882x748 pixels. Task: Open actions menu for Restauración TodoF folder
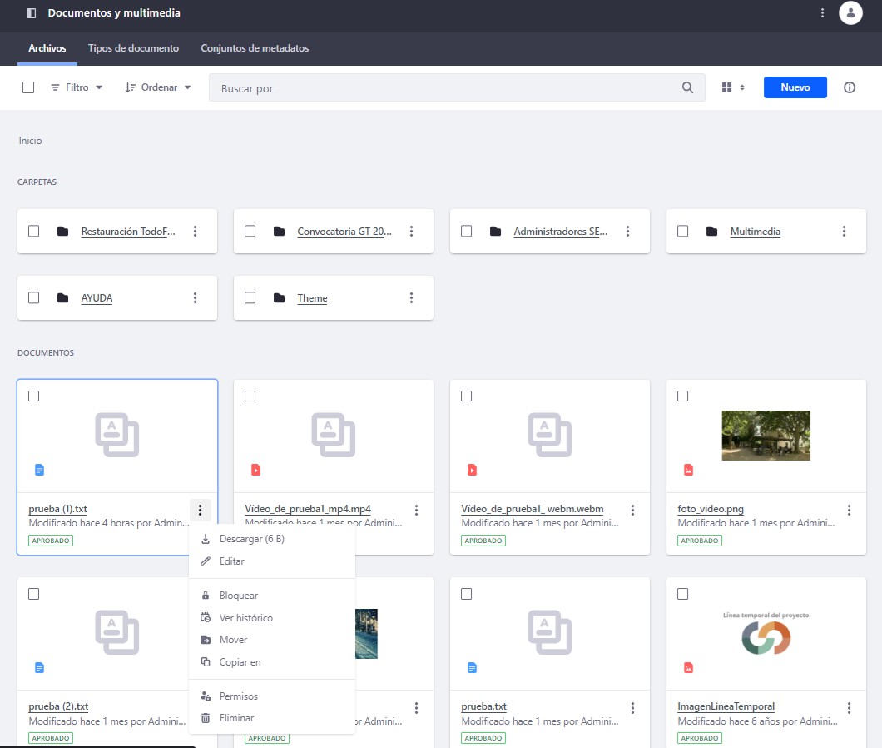click(x=196, y=231)
